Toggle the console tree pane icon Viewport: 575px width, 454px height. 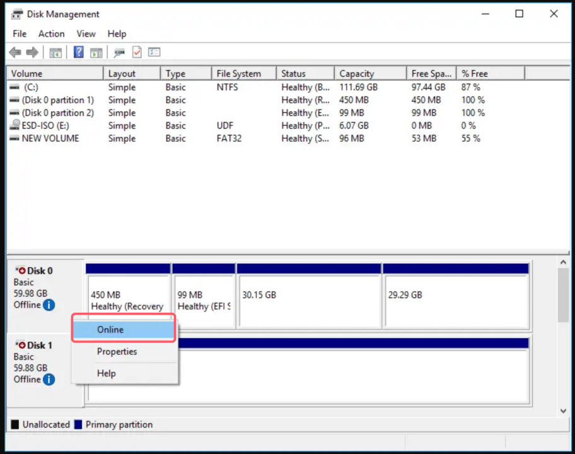(55, 52)
